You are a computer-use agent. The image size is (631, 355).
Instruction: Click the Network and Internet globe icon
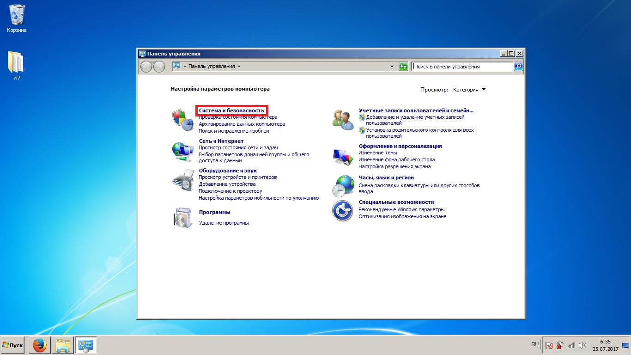pos(183,151)
